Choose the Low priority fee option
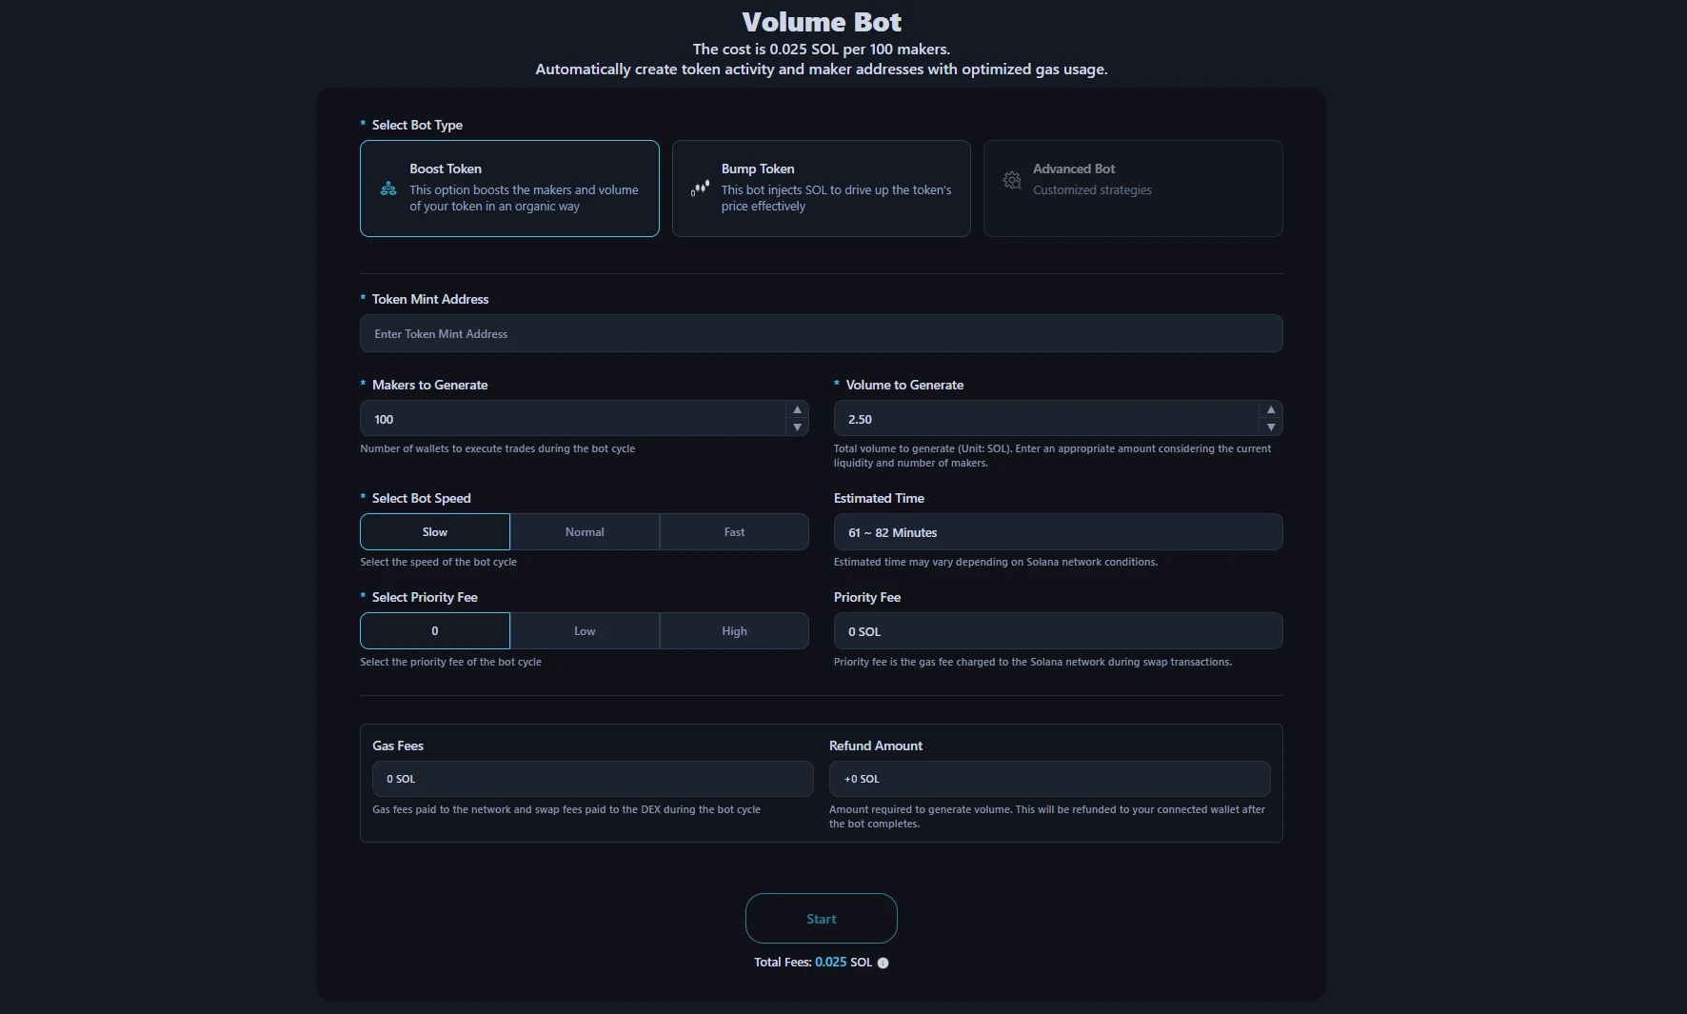The image size is (1687, 1014). coord(585,630)
